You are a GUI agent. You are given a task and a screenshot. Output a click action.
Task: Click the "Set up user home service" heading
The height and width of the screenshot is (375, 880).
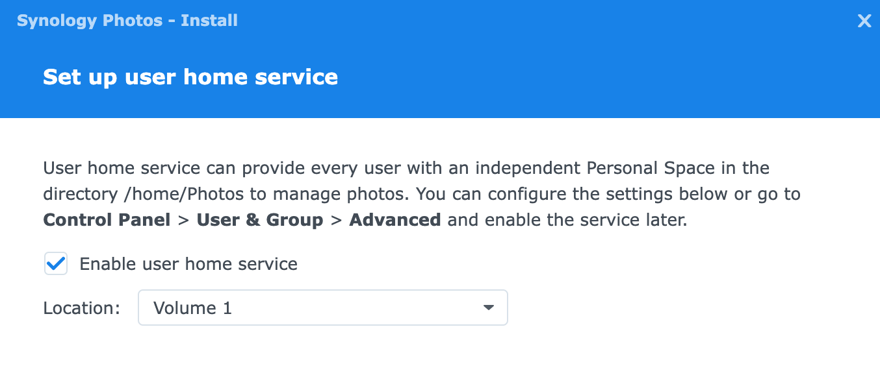190,77
